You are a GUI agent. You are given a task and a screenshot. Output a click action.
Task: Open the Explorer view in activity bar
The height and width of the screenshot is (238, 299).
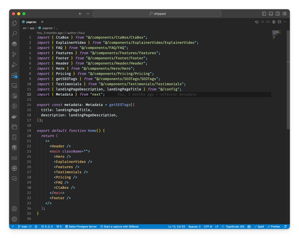[14, 23]
